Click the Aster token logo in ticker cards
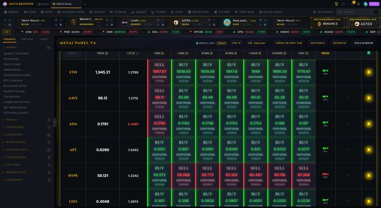The height and width of the screenshot is (208, 381). (176, 22)
